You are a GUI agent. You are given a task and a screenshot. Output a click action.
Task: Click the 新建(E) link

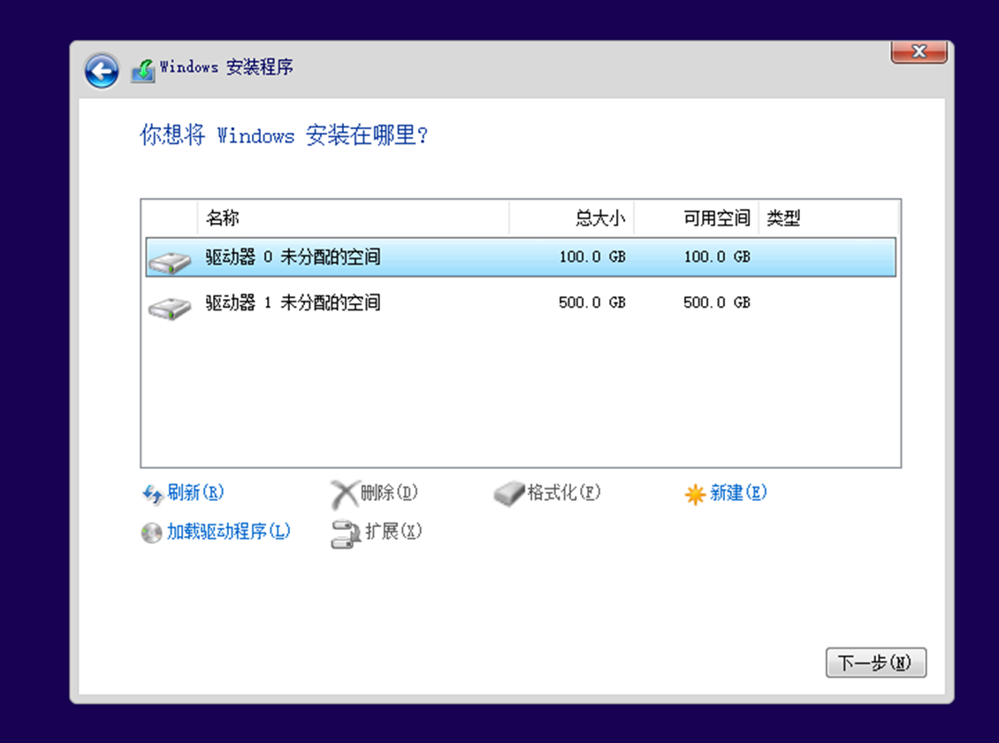point(738,493)
